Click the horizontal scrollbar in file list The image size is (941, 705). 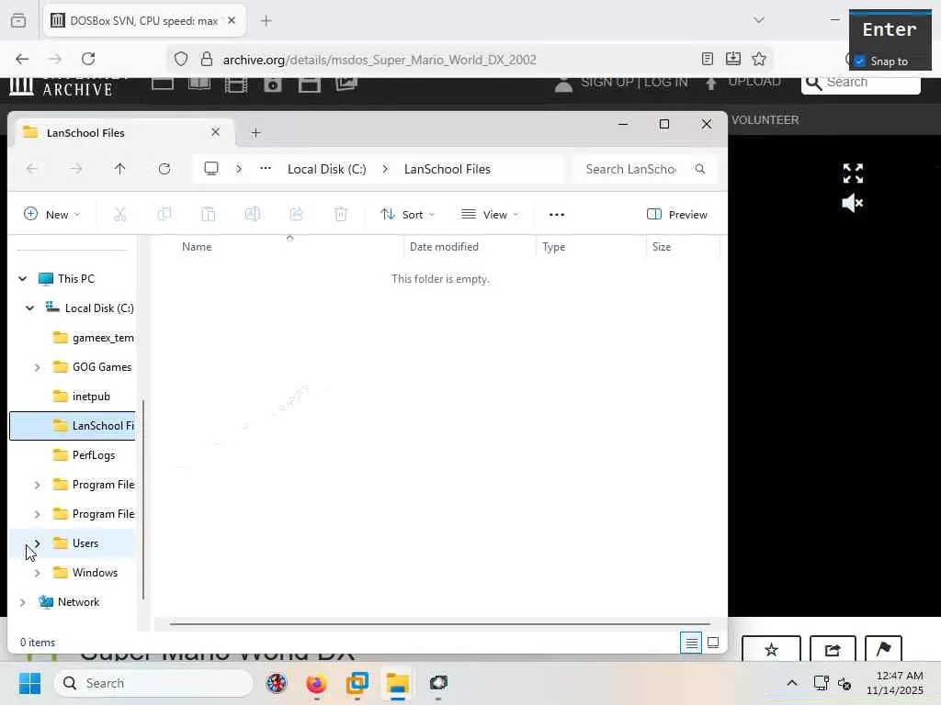pos(440,623)
